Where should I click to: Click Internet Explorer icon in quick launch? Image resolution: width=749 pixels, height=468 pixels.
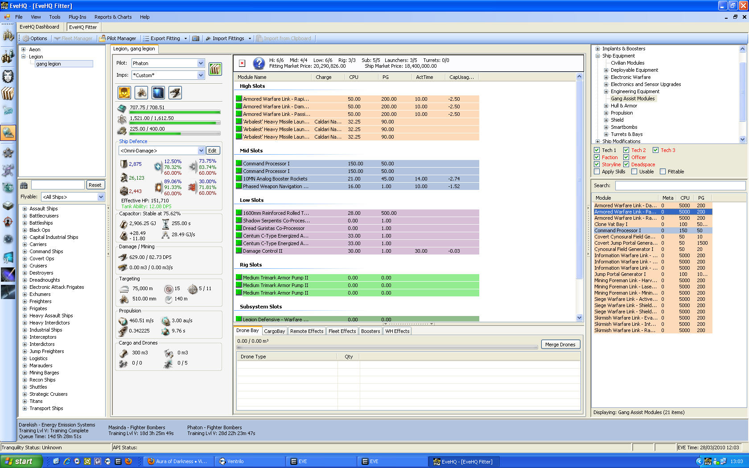pyautogui.click(x=67, y=461)
